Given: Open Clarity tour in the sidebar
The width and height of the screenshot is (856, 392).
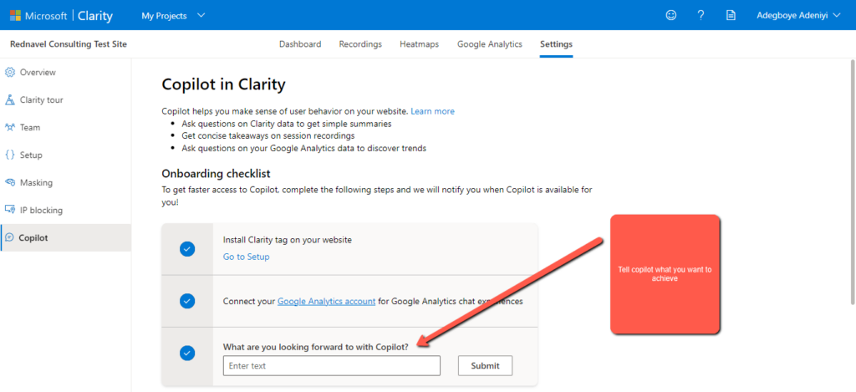Looking at the screenshot, I should click(x=65, y=100).
